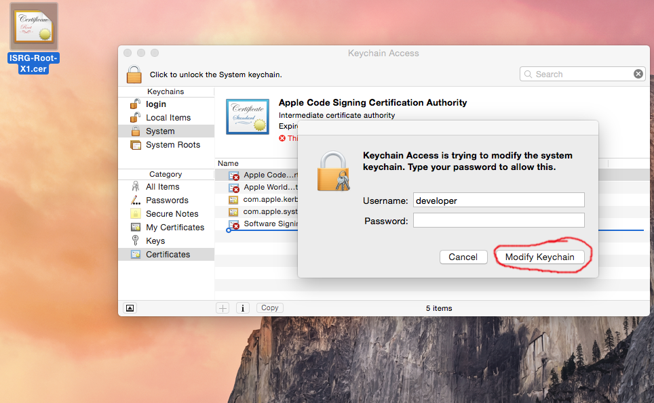Click the Local Items padlock icon

tap(135, 117)
